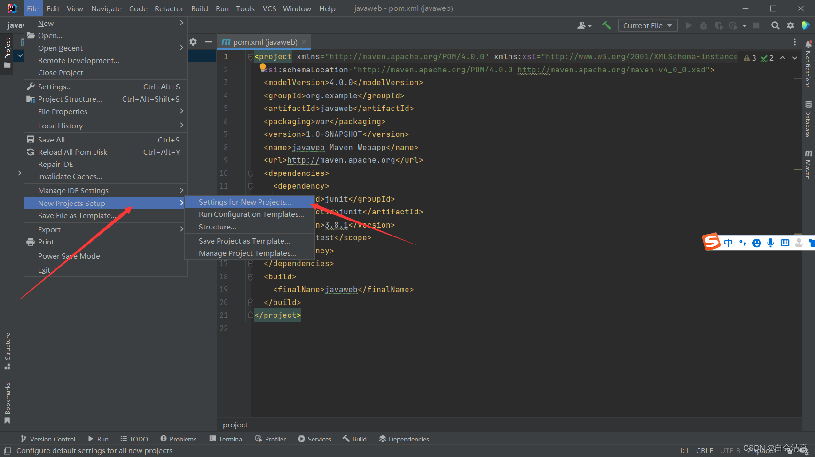
Task: Click the Sogou soft keyboard icon
Action: [785, 243]
